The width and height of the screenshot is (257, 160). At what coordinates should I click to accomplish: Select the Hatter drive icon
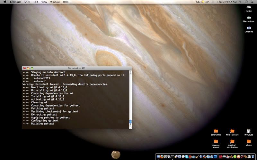coord(249,9)
